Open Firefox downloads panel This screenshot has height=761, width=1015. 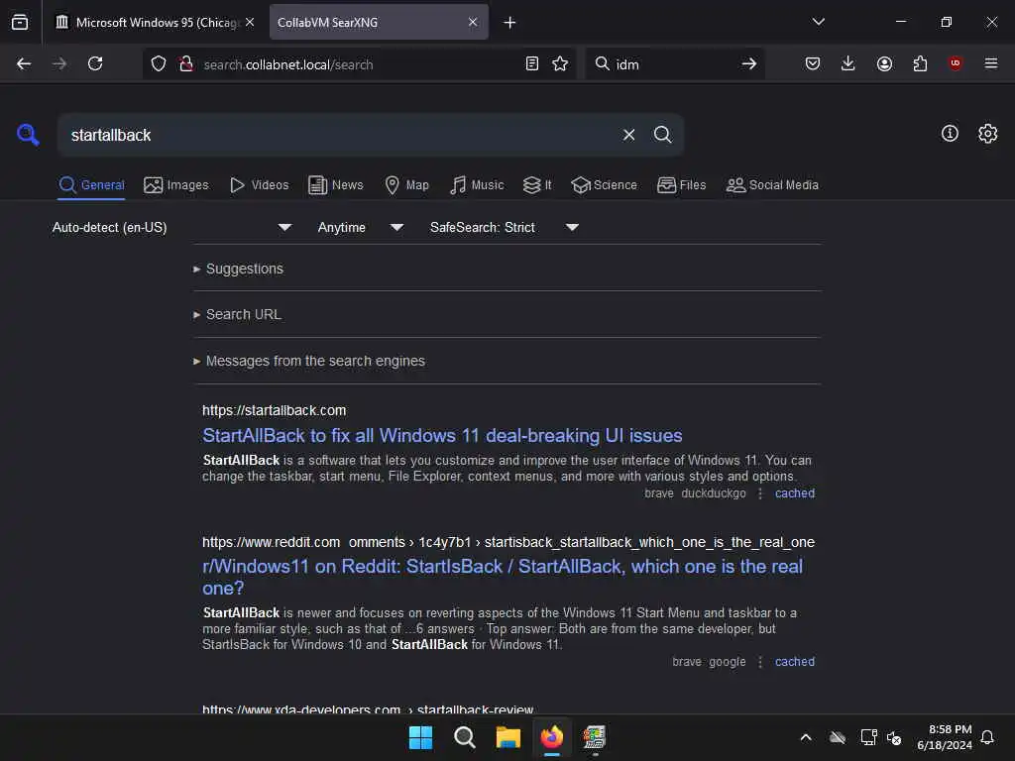pos(848,63)
